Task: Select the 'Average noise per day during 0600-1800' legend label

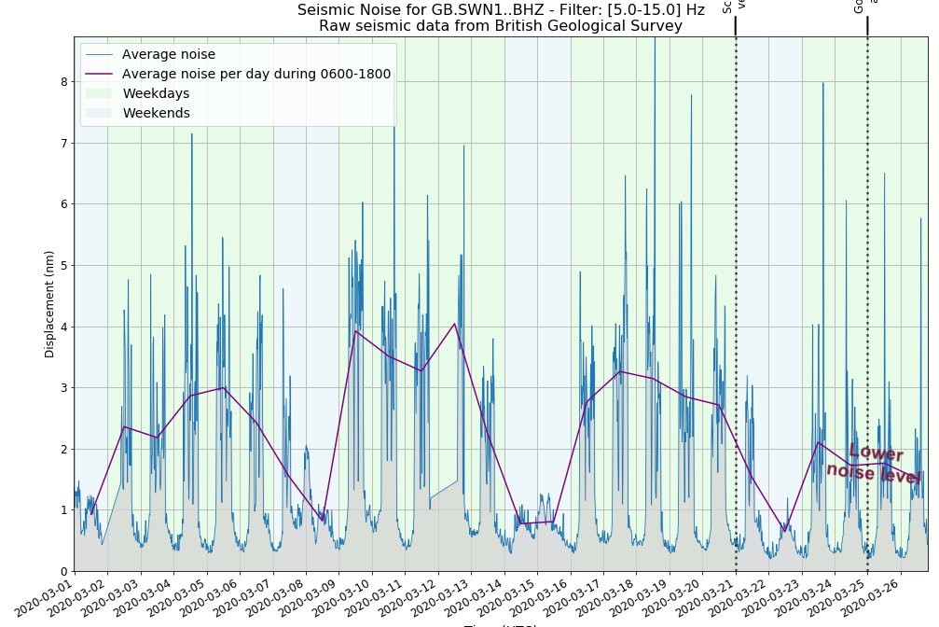Action: click(256, 74)
